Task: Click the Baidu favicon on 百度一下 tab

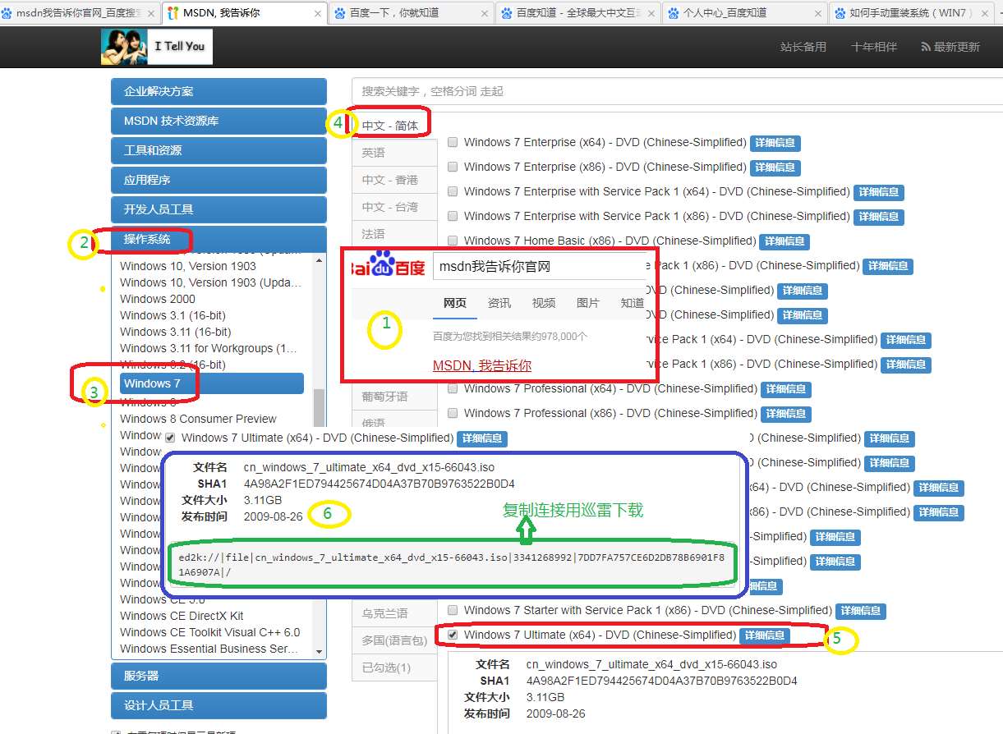Action: click(x=340, y=13)
